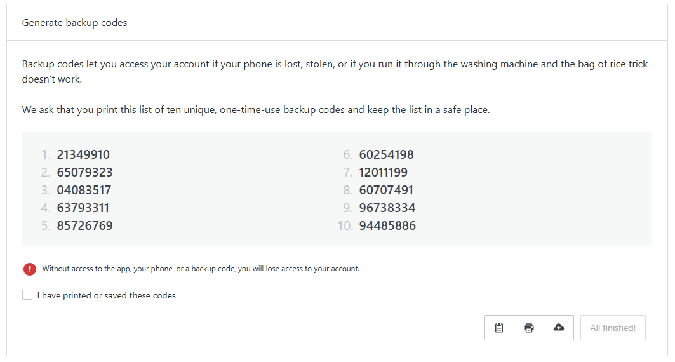Click the print this list instruction text
Viewport: 675px width, 362px height.
(x=256, y=110)
